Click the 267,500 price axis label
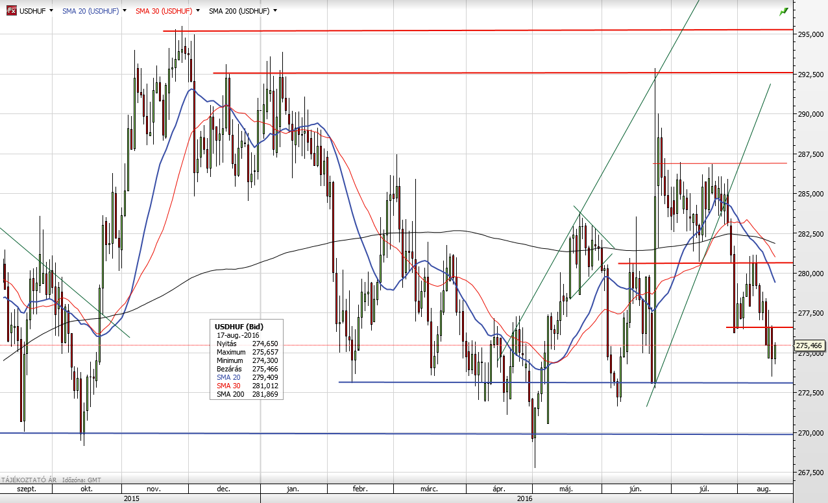 point(809,473)
